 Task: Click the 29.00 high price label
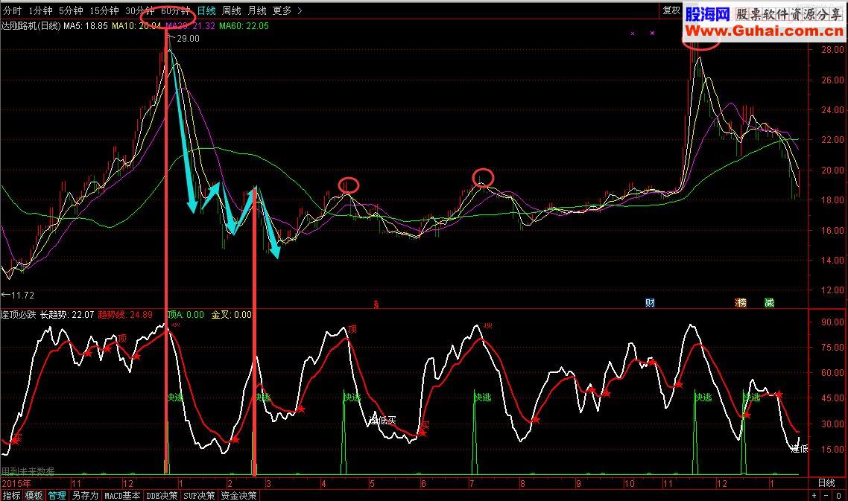tap(189, 39)
